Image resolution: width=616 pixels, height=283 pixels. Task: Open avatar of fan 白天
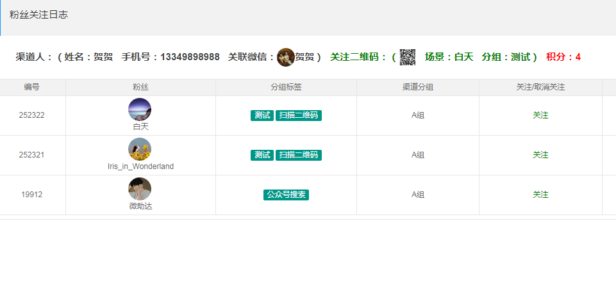pos(140,109)
